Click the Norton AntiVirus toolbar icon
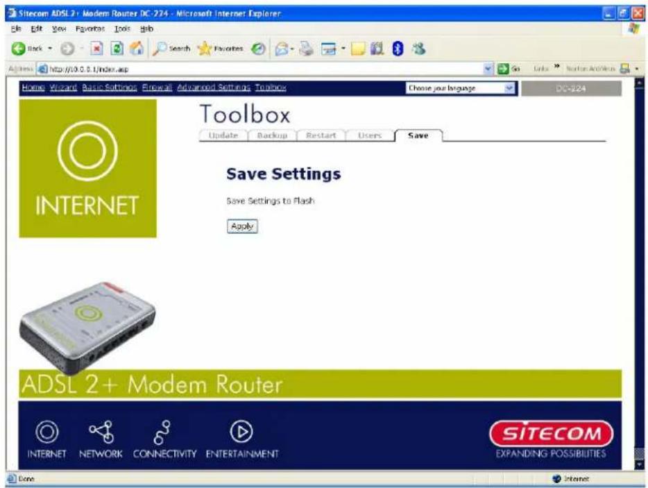The width and height of the screenshot is (648, 488). click(625, 69)
